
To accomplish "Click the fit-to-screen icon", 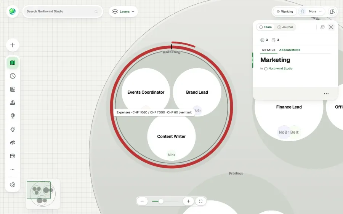I will (x=201, y=201).
